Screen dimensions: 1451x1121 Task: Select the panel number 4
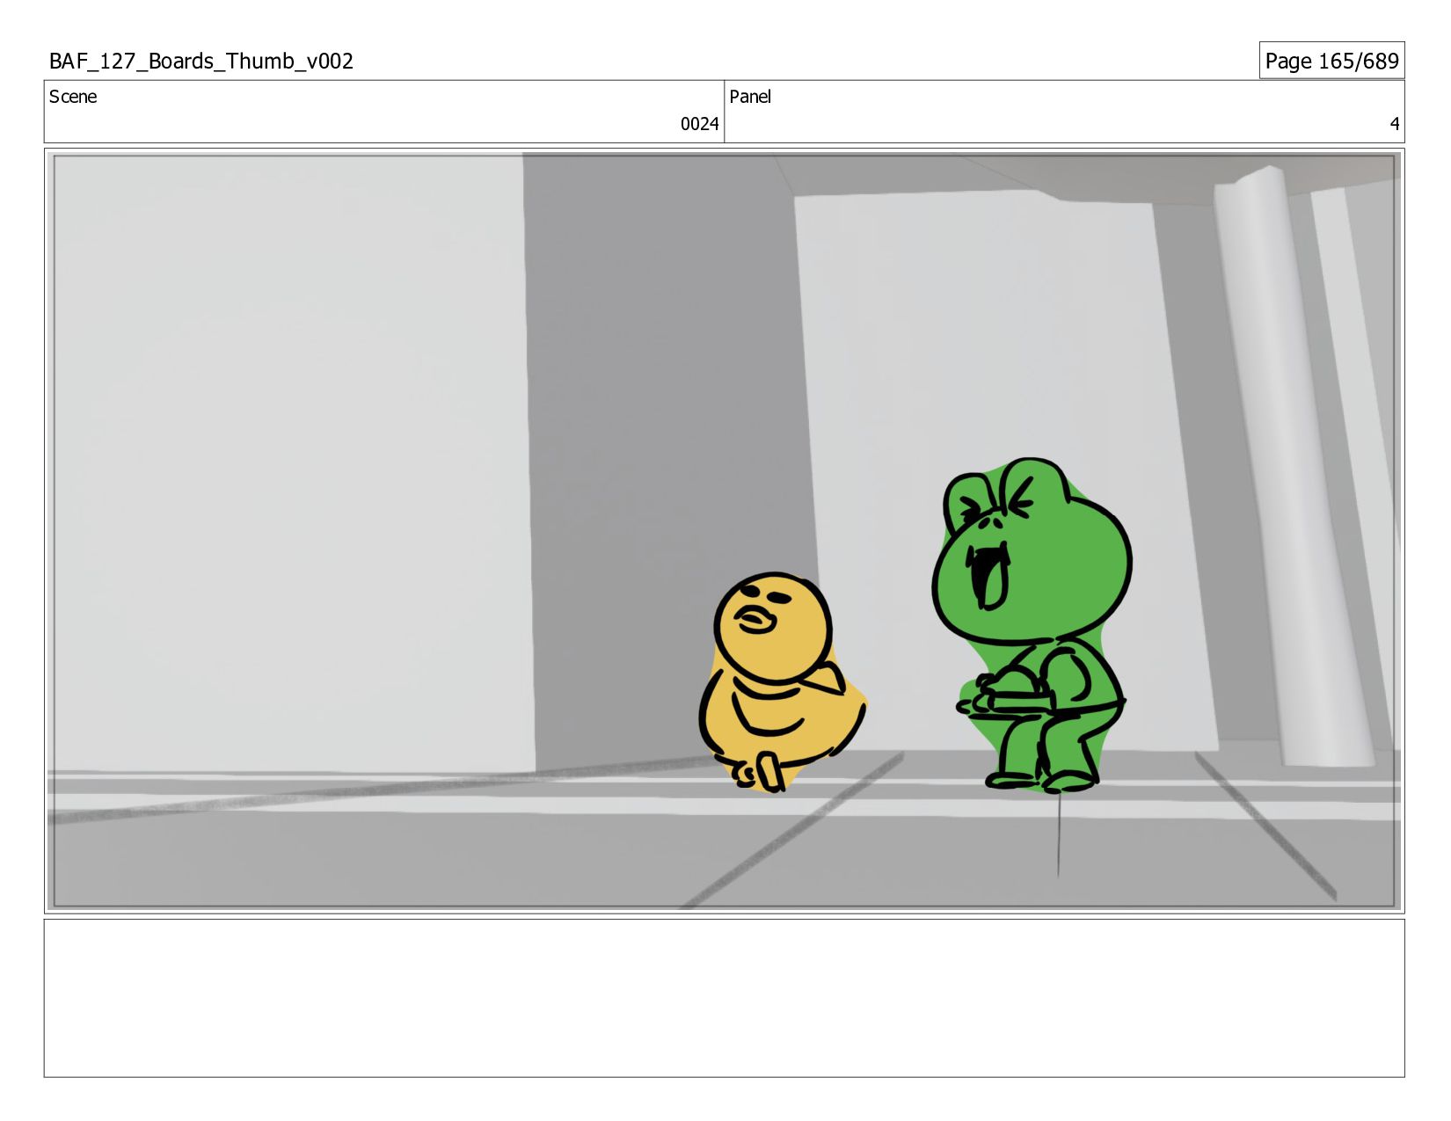coord(1394,124)
